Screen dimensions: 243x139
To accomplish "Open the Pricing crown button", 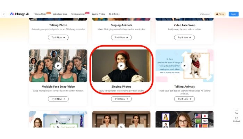I will (220, 14).
